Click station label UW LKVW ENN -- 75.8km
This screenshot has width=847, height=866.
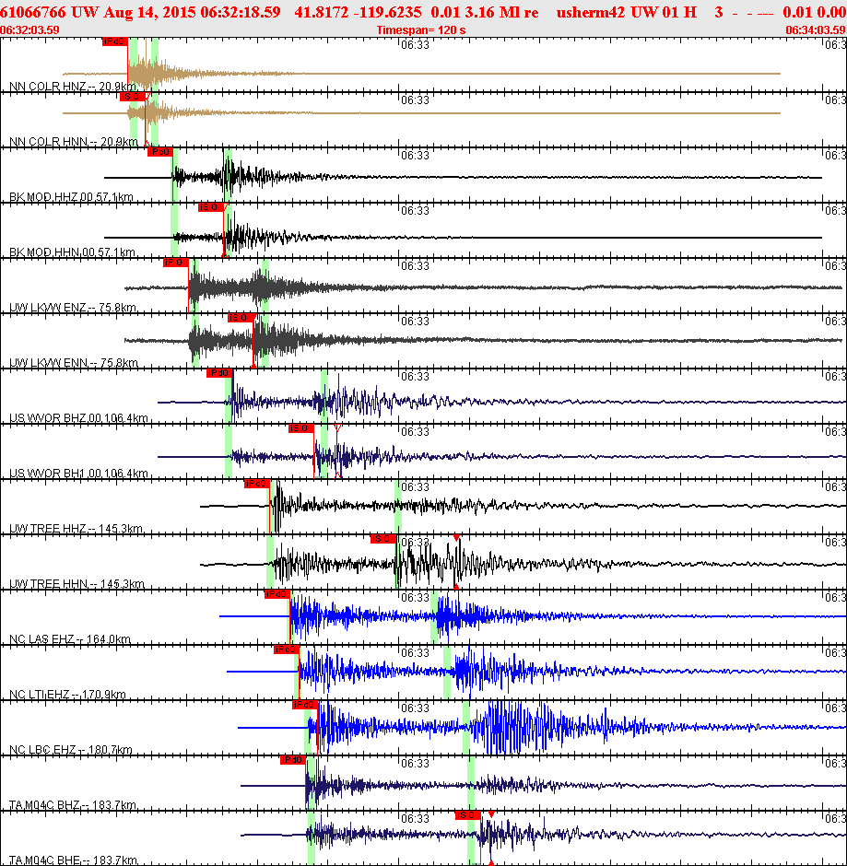(x=74, y=362)
